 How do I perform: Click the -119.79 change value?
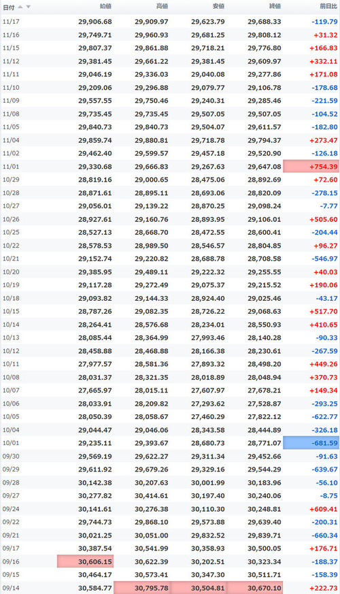pos(324,22)
